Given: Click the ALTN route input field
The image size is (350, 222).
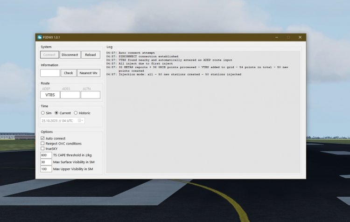Looking at the screenshot, I should click(90, 95).
